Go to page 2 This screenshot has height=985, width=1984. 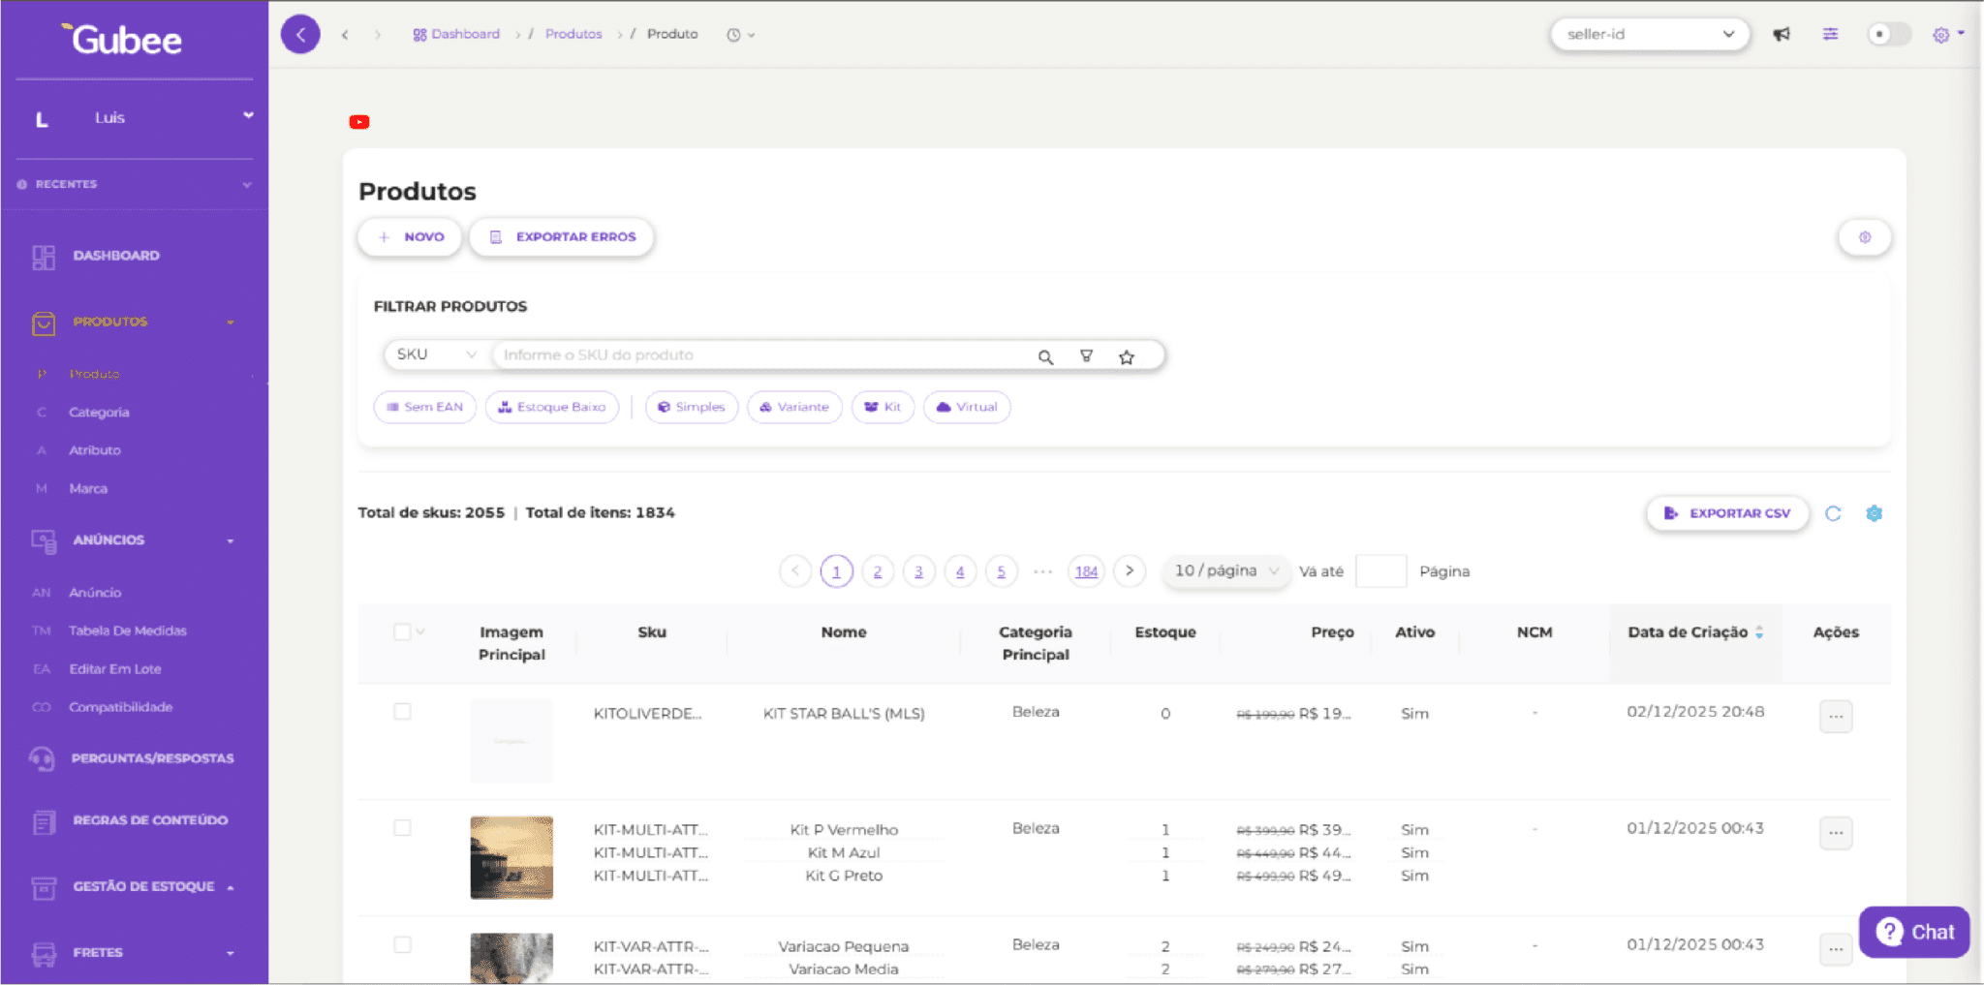(878, 571)
